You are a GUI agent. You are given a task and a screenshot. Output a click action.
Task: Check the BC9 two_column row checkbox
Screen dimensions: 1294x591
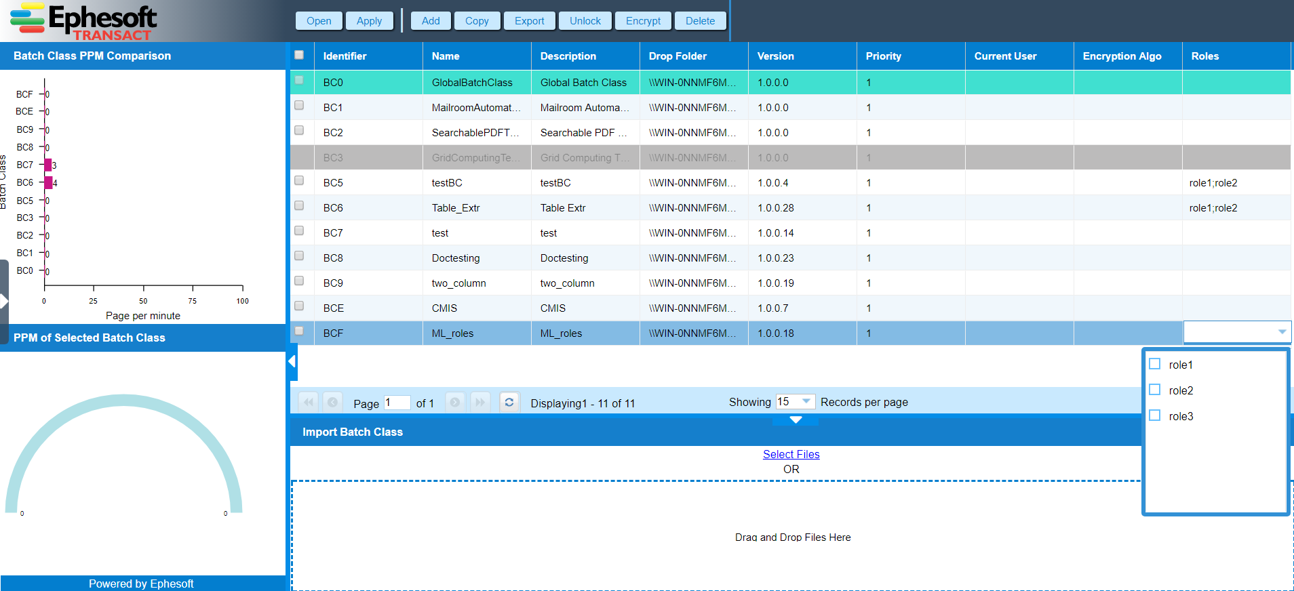[x=299, y=281]
